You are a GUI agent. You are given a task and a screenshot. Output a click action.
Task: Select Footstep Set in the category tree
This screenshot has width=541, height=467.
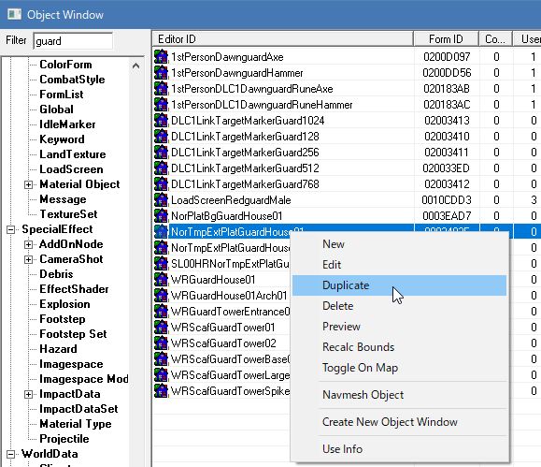tap(73, 334)
